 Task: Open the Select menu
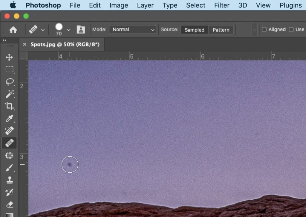(195, 5)
